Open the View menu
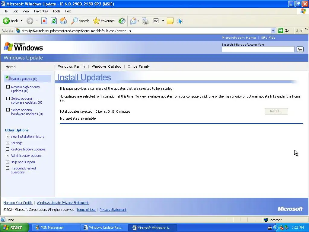Screen dimensions: 309x232 coord(26,11)
